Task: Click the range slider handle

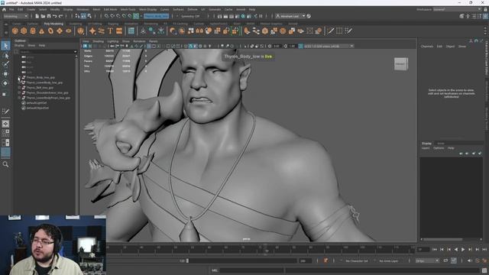Action: (187, 260)
